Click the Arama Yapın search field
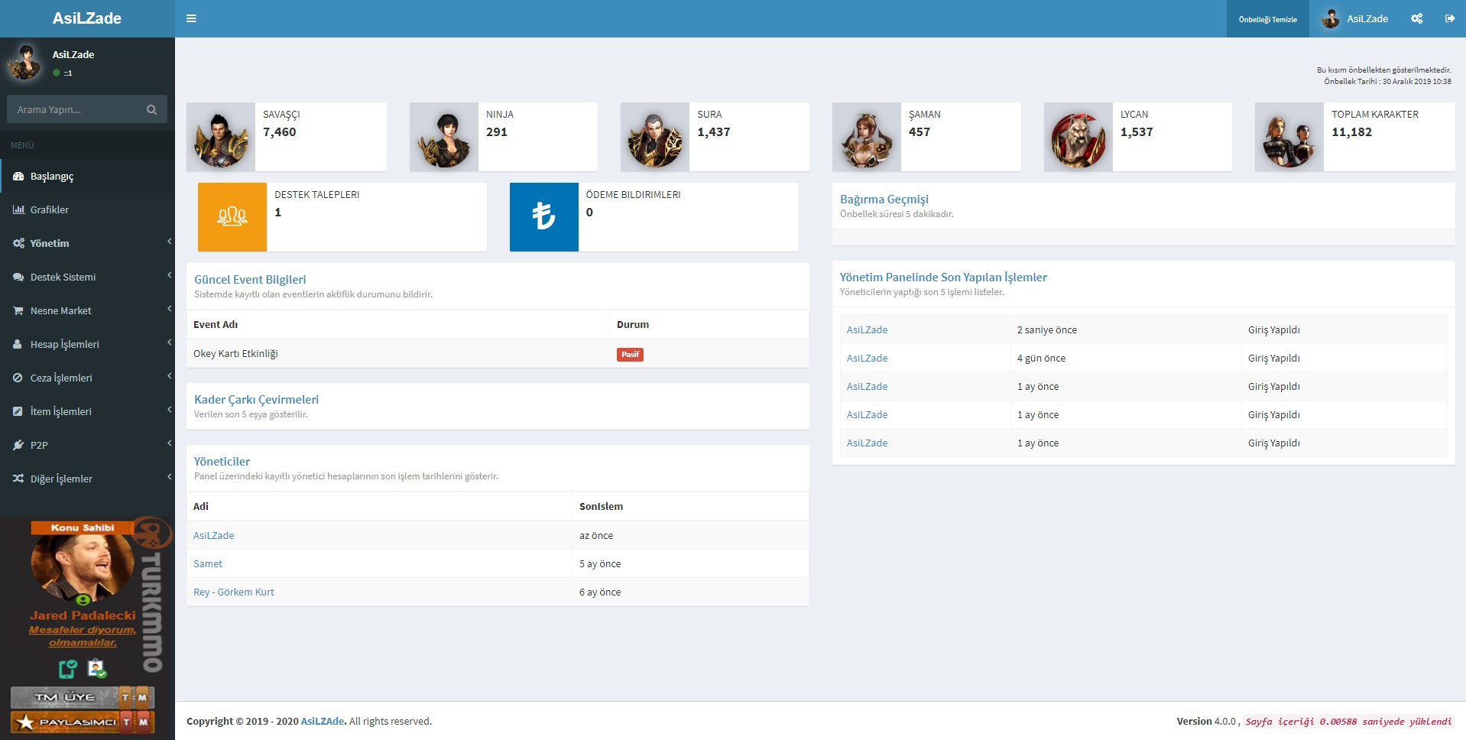The height and width of the screenshot is (740, 1466). [x=75, y=109]
